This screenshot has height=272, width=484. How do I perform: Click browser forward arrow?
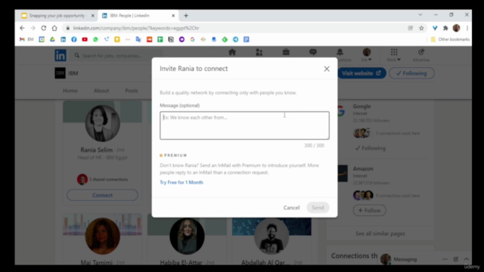tap(33, 28)
